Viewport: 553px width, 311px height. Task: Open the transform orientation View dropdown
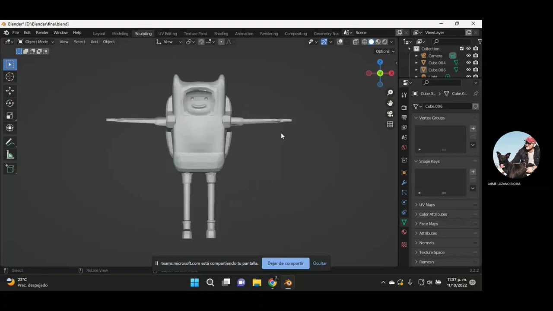click(169, 42)
